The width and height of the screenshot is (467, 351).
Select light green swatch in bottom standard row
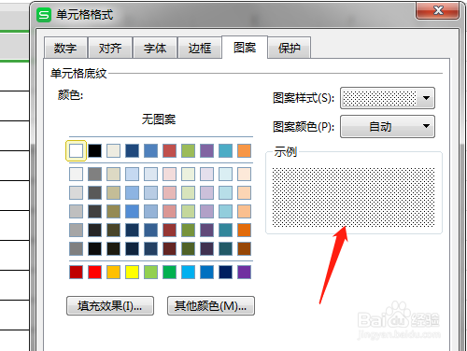(x=150, y=272)
